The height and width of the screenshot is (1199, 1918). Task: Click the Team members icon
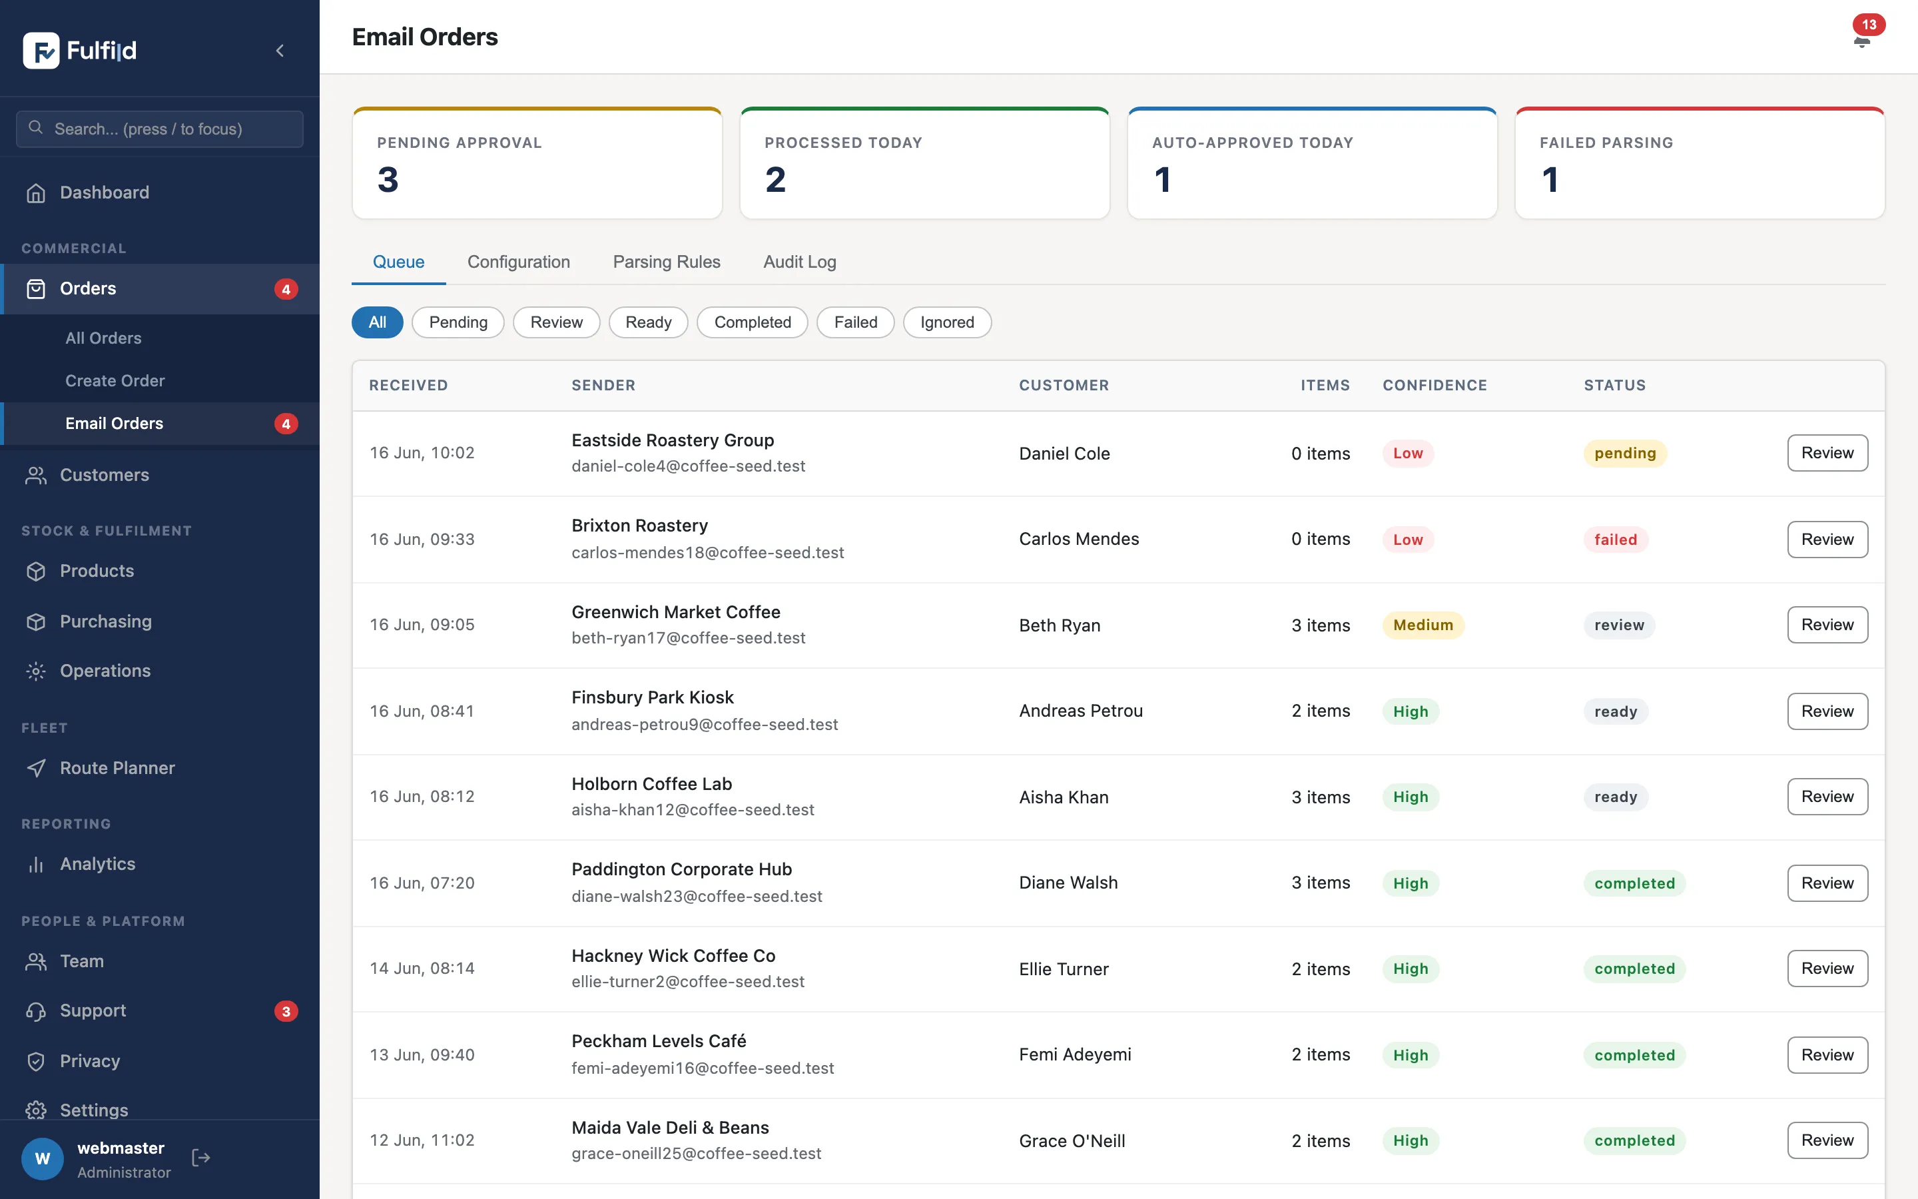[x=36, y=961]
